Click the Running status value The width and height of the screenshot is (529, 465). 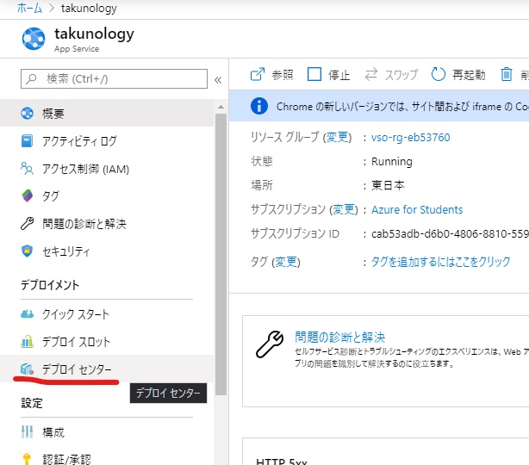pyautogui.click(x=392, y=162)
